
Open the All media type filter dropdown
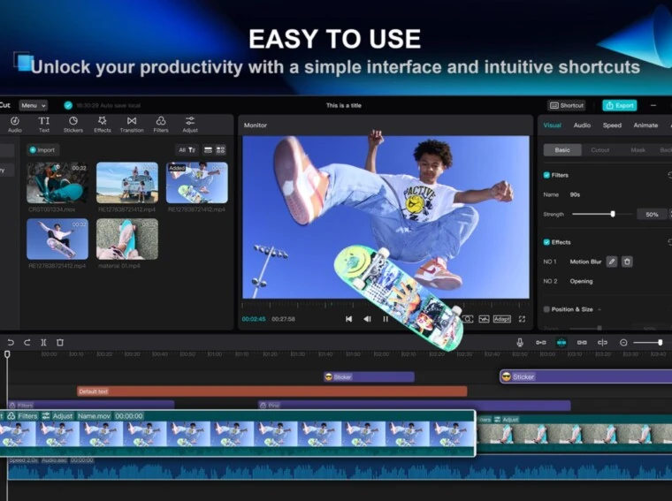(x=187, y=150)
